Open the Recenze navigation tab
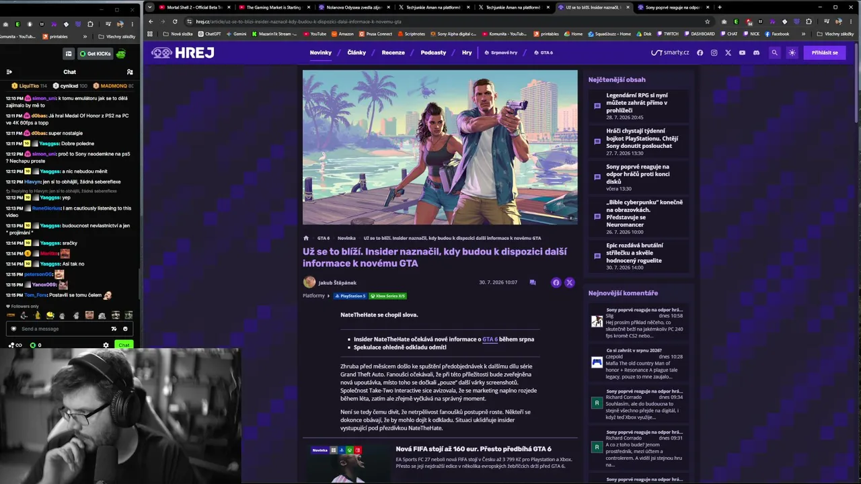This screenshot has height=484, width=861. click(x=394, y=52)
